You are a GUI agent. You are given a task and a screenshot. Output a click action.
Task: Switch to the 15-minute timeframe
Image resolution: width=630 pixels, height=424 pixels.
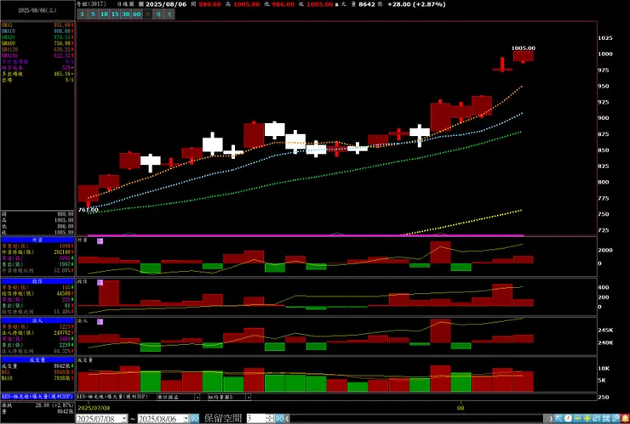(x=115, y=14)
